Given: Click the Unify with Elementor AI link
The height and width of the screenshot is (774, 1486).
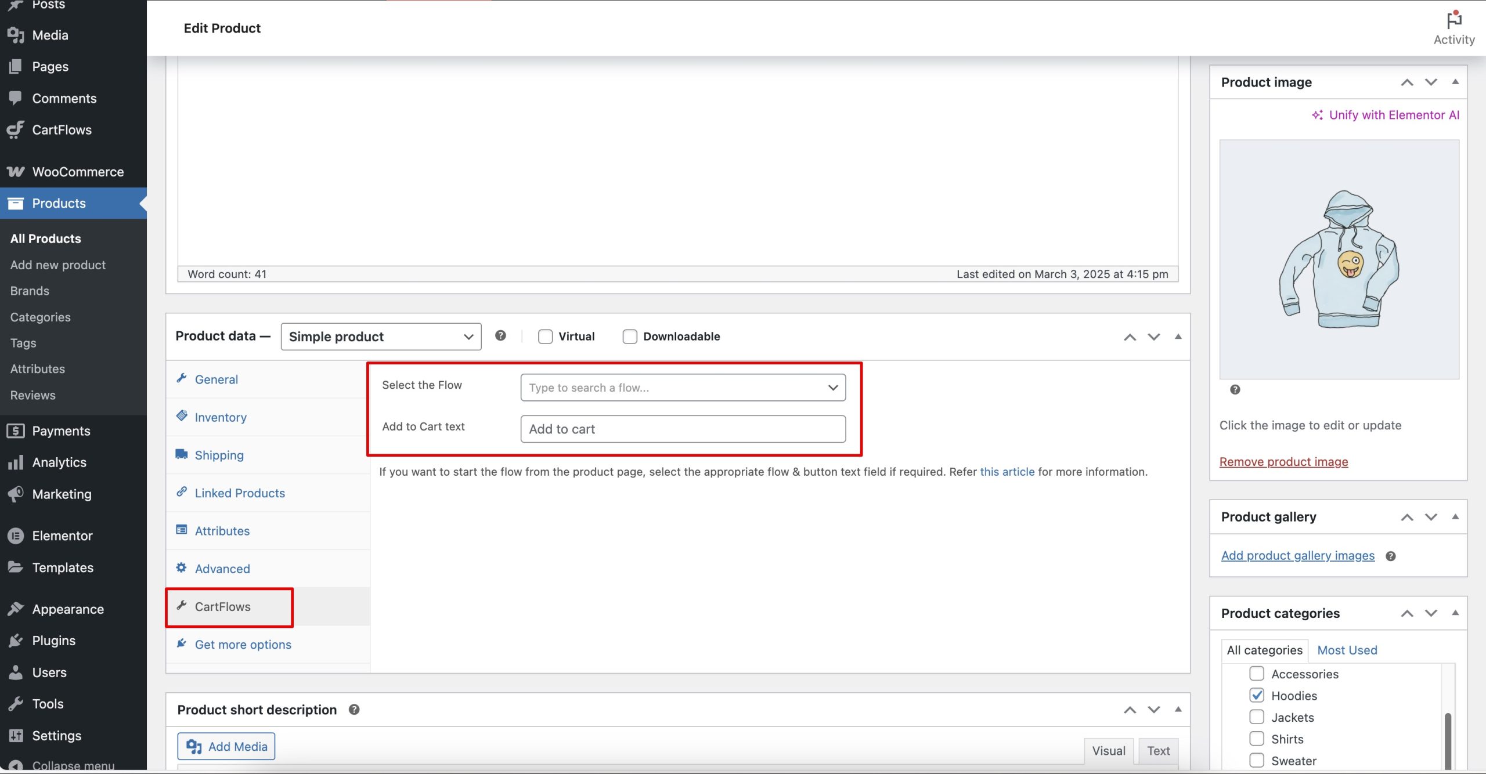Looking at the screenshot, I should coord(1386,115).
